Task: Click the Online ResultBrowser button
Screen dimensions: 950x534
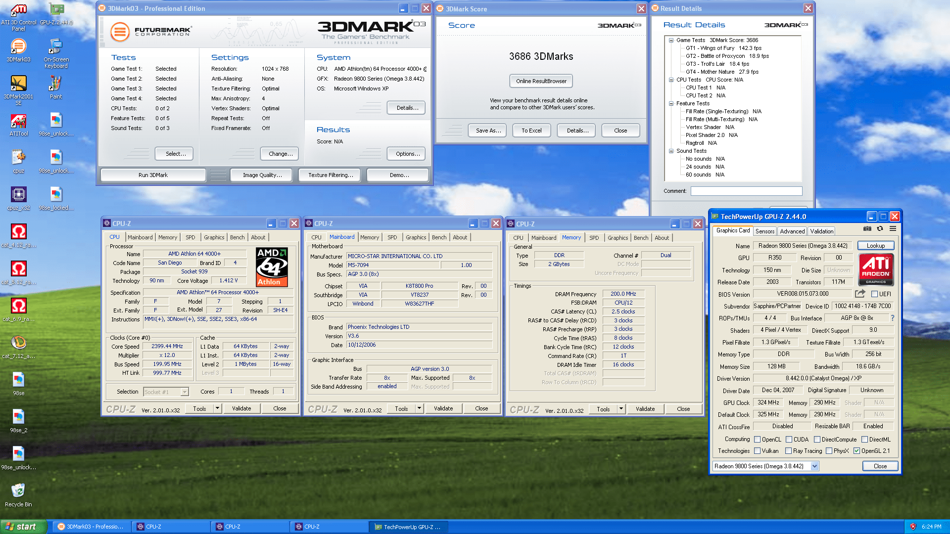Action: point(541,81)
